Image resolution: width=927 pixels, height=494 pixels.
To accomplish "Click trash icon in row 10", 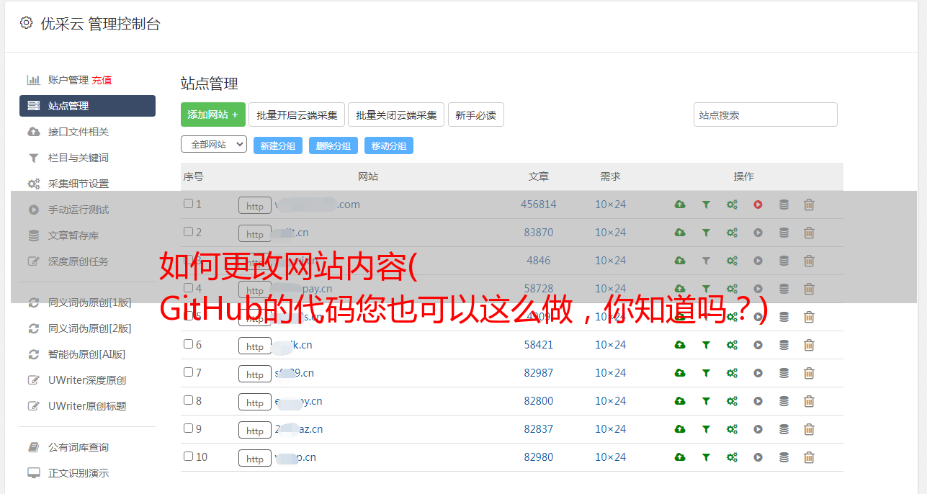I will click(809, 457).
